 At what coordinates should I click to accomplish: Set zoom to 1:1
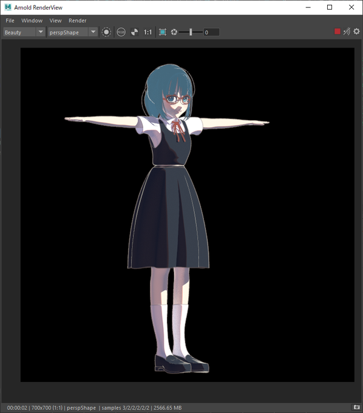click(148, 32)
